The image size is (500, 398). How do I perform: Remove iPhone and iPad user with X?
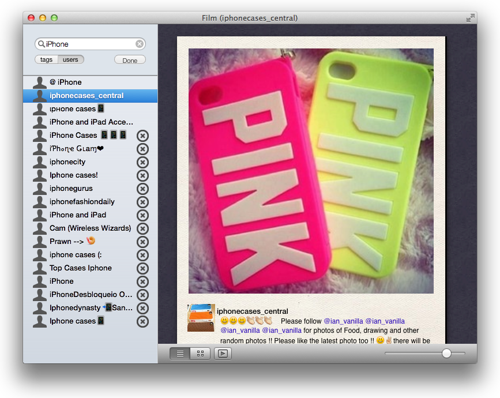(x=142, y=215)
